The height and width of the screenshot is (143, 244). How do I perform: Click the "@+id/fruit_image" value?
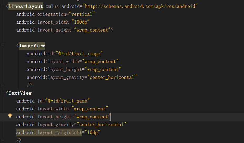(x=79, y=54)
